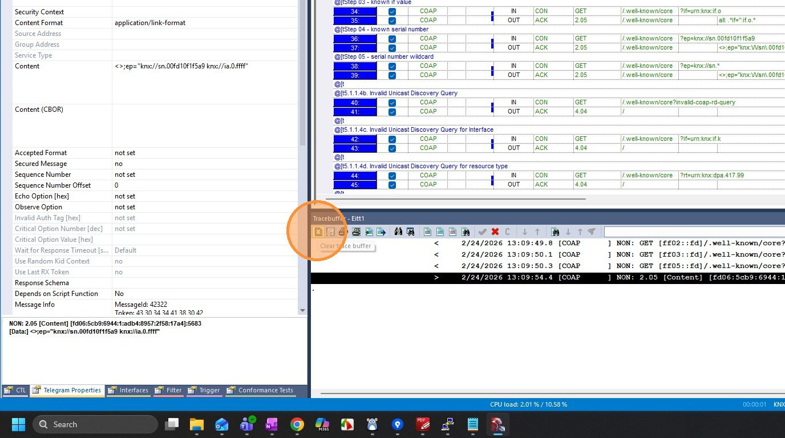Toggle checkbox for row 45

click(x=392, y=185)
